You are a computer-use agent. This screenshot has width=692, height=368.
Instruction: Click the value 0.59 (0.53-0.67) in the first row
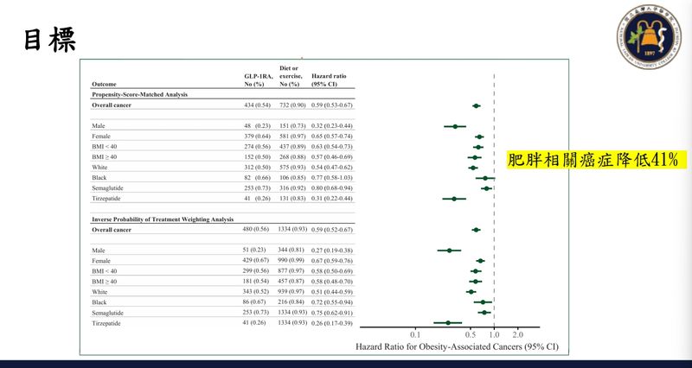click(x=332, y=105)
